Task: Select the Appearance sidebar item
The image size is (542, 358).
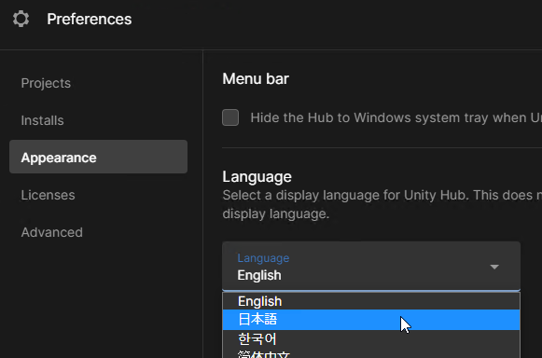Action: coord(98,157)
